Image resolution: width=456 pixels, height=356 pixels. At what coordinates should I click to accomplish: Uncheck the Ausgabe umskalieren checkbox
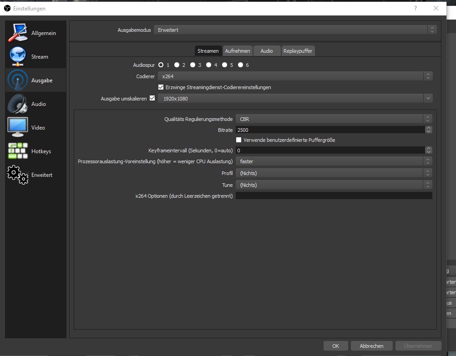(152, 98)
